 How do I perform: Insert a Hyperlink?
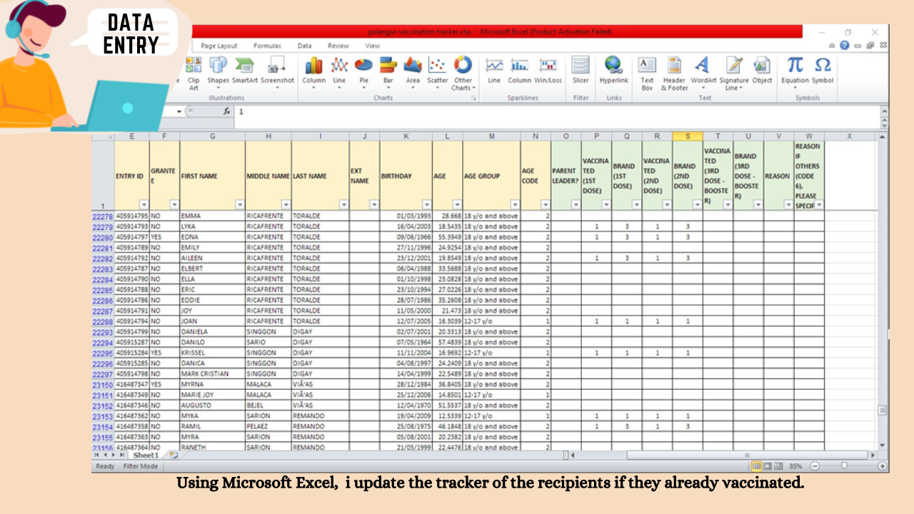[614, 71]
